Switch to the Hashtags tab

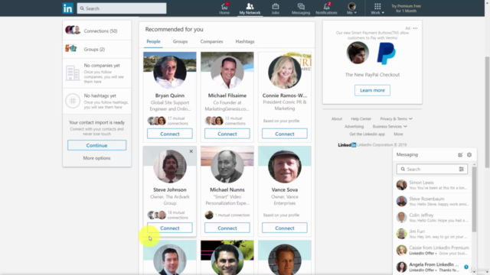pyautogui.click(x=245, y=41)
